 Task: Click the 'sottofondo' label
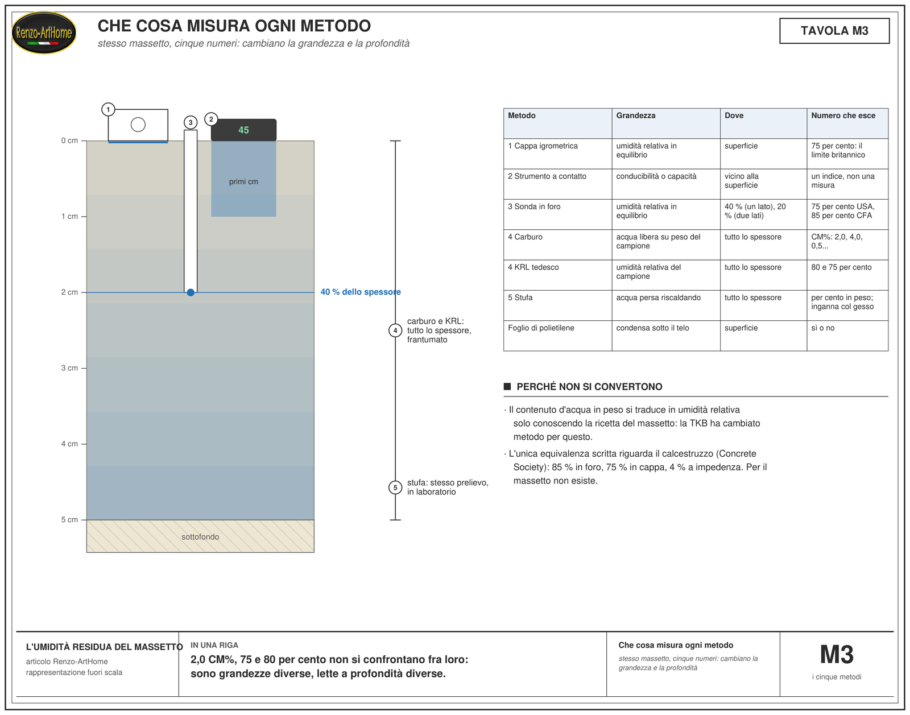pyautogui.click(x=200, y=537)
